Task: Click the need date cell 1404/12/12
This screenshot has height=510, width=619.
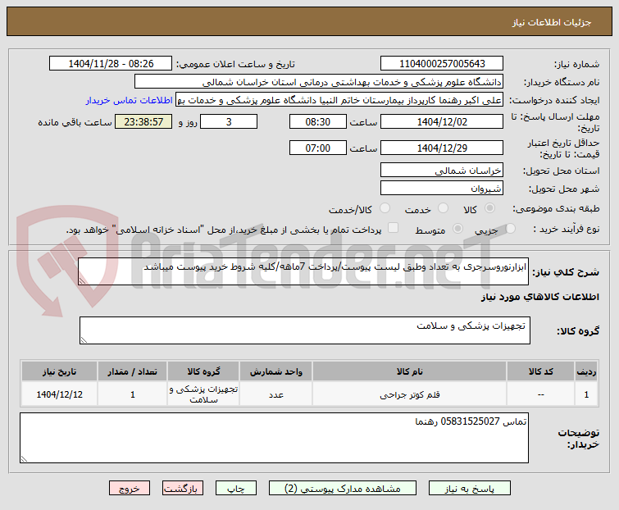Action: click(59, 394)
